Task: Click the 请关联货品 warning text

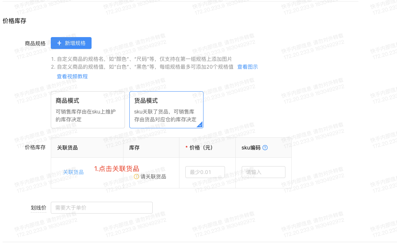Action: [x=153, y=177]
